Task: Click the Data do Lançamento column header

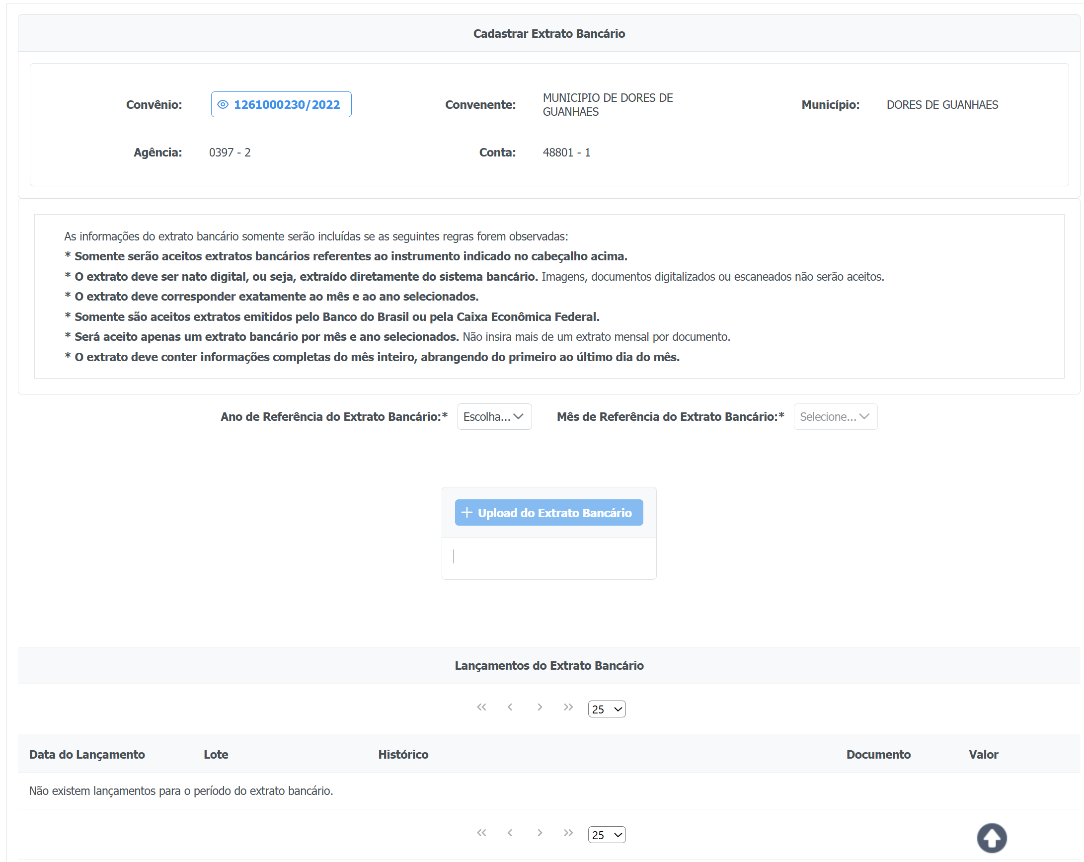Action: pos(87,754)
